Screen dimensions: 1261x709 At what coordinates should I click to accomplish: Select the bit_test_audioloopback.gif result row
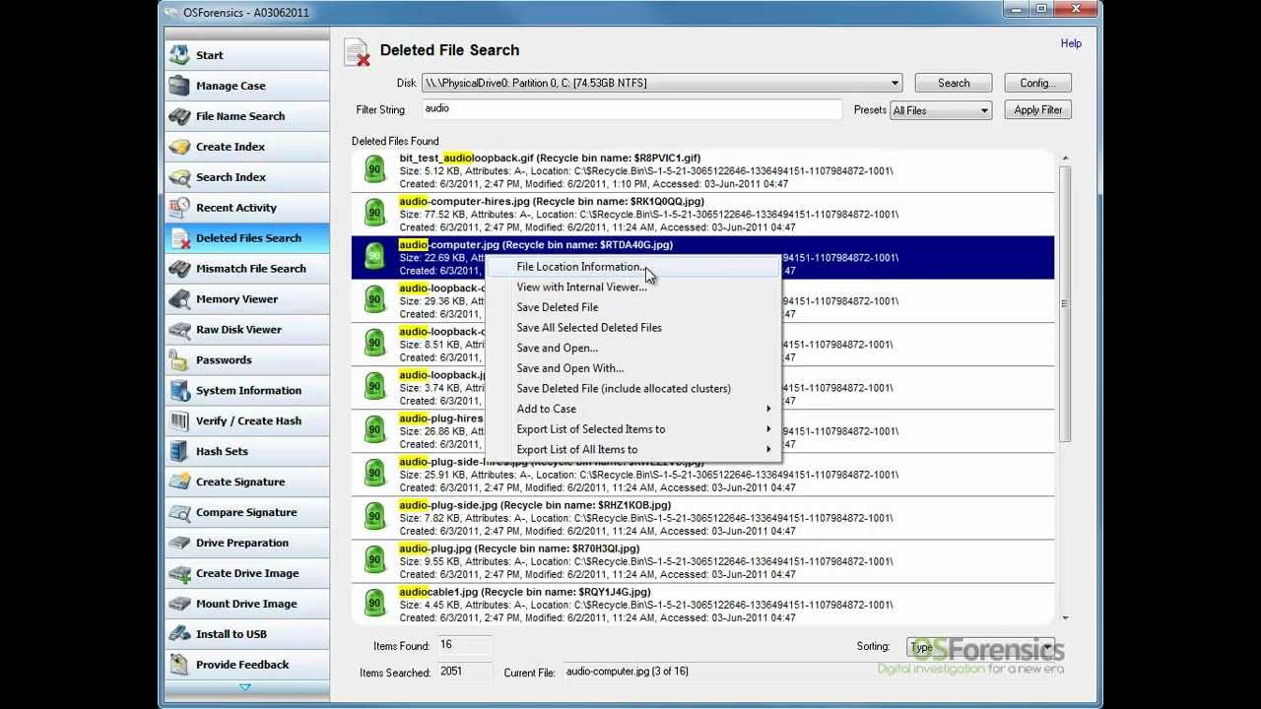[x=702, y=170]
